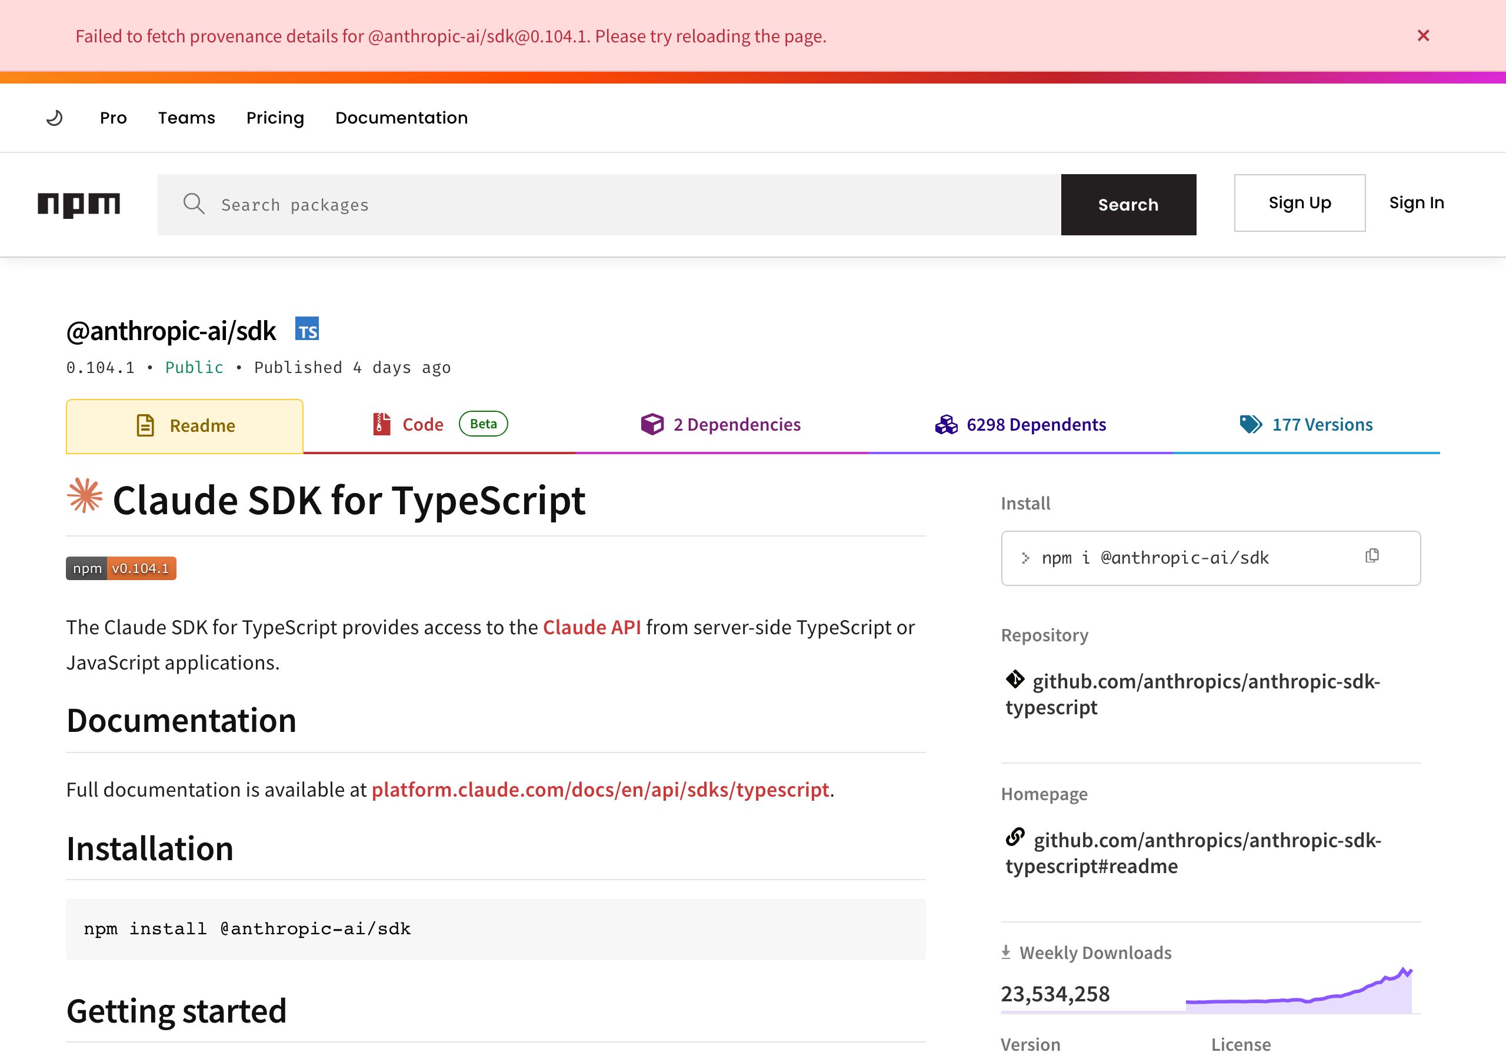Open the 177 Versions tab

pyautogui.click(x=1306, y=425)
